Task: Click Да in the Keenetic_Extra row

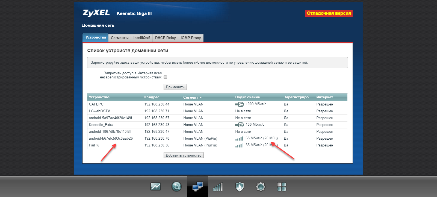Action: click(x=286, y=125)
